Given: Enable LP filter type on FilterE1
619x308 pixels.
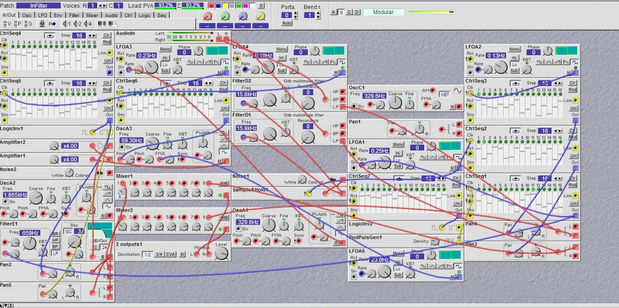Looking at the screenshot, I should coord(55,253).
